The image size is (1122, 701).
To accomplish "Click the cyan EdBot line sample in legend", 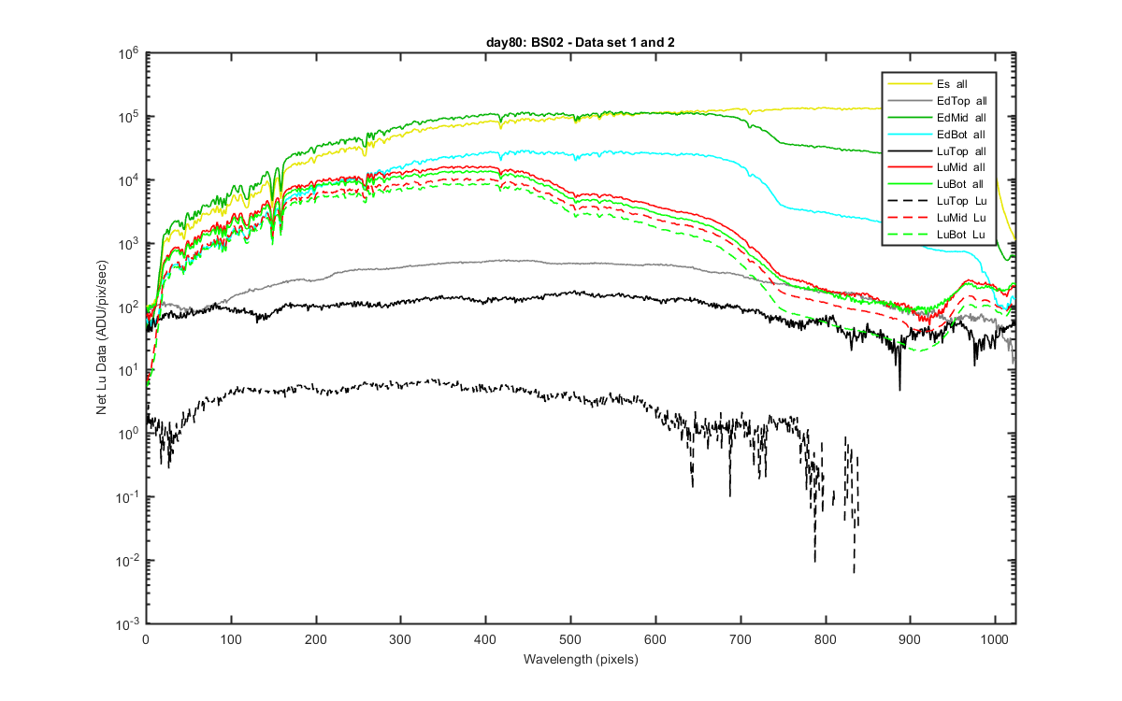I will (909, 134).
